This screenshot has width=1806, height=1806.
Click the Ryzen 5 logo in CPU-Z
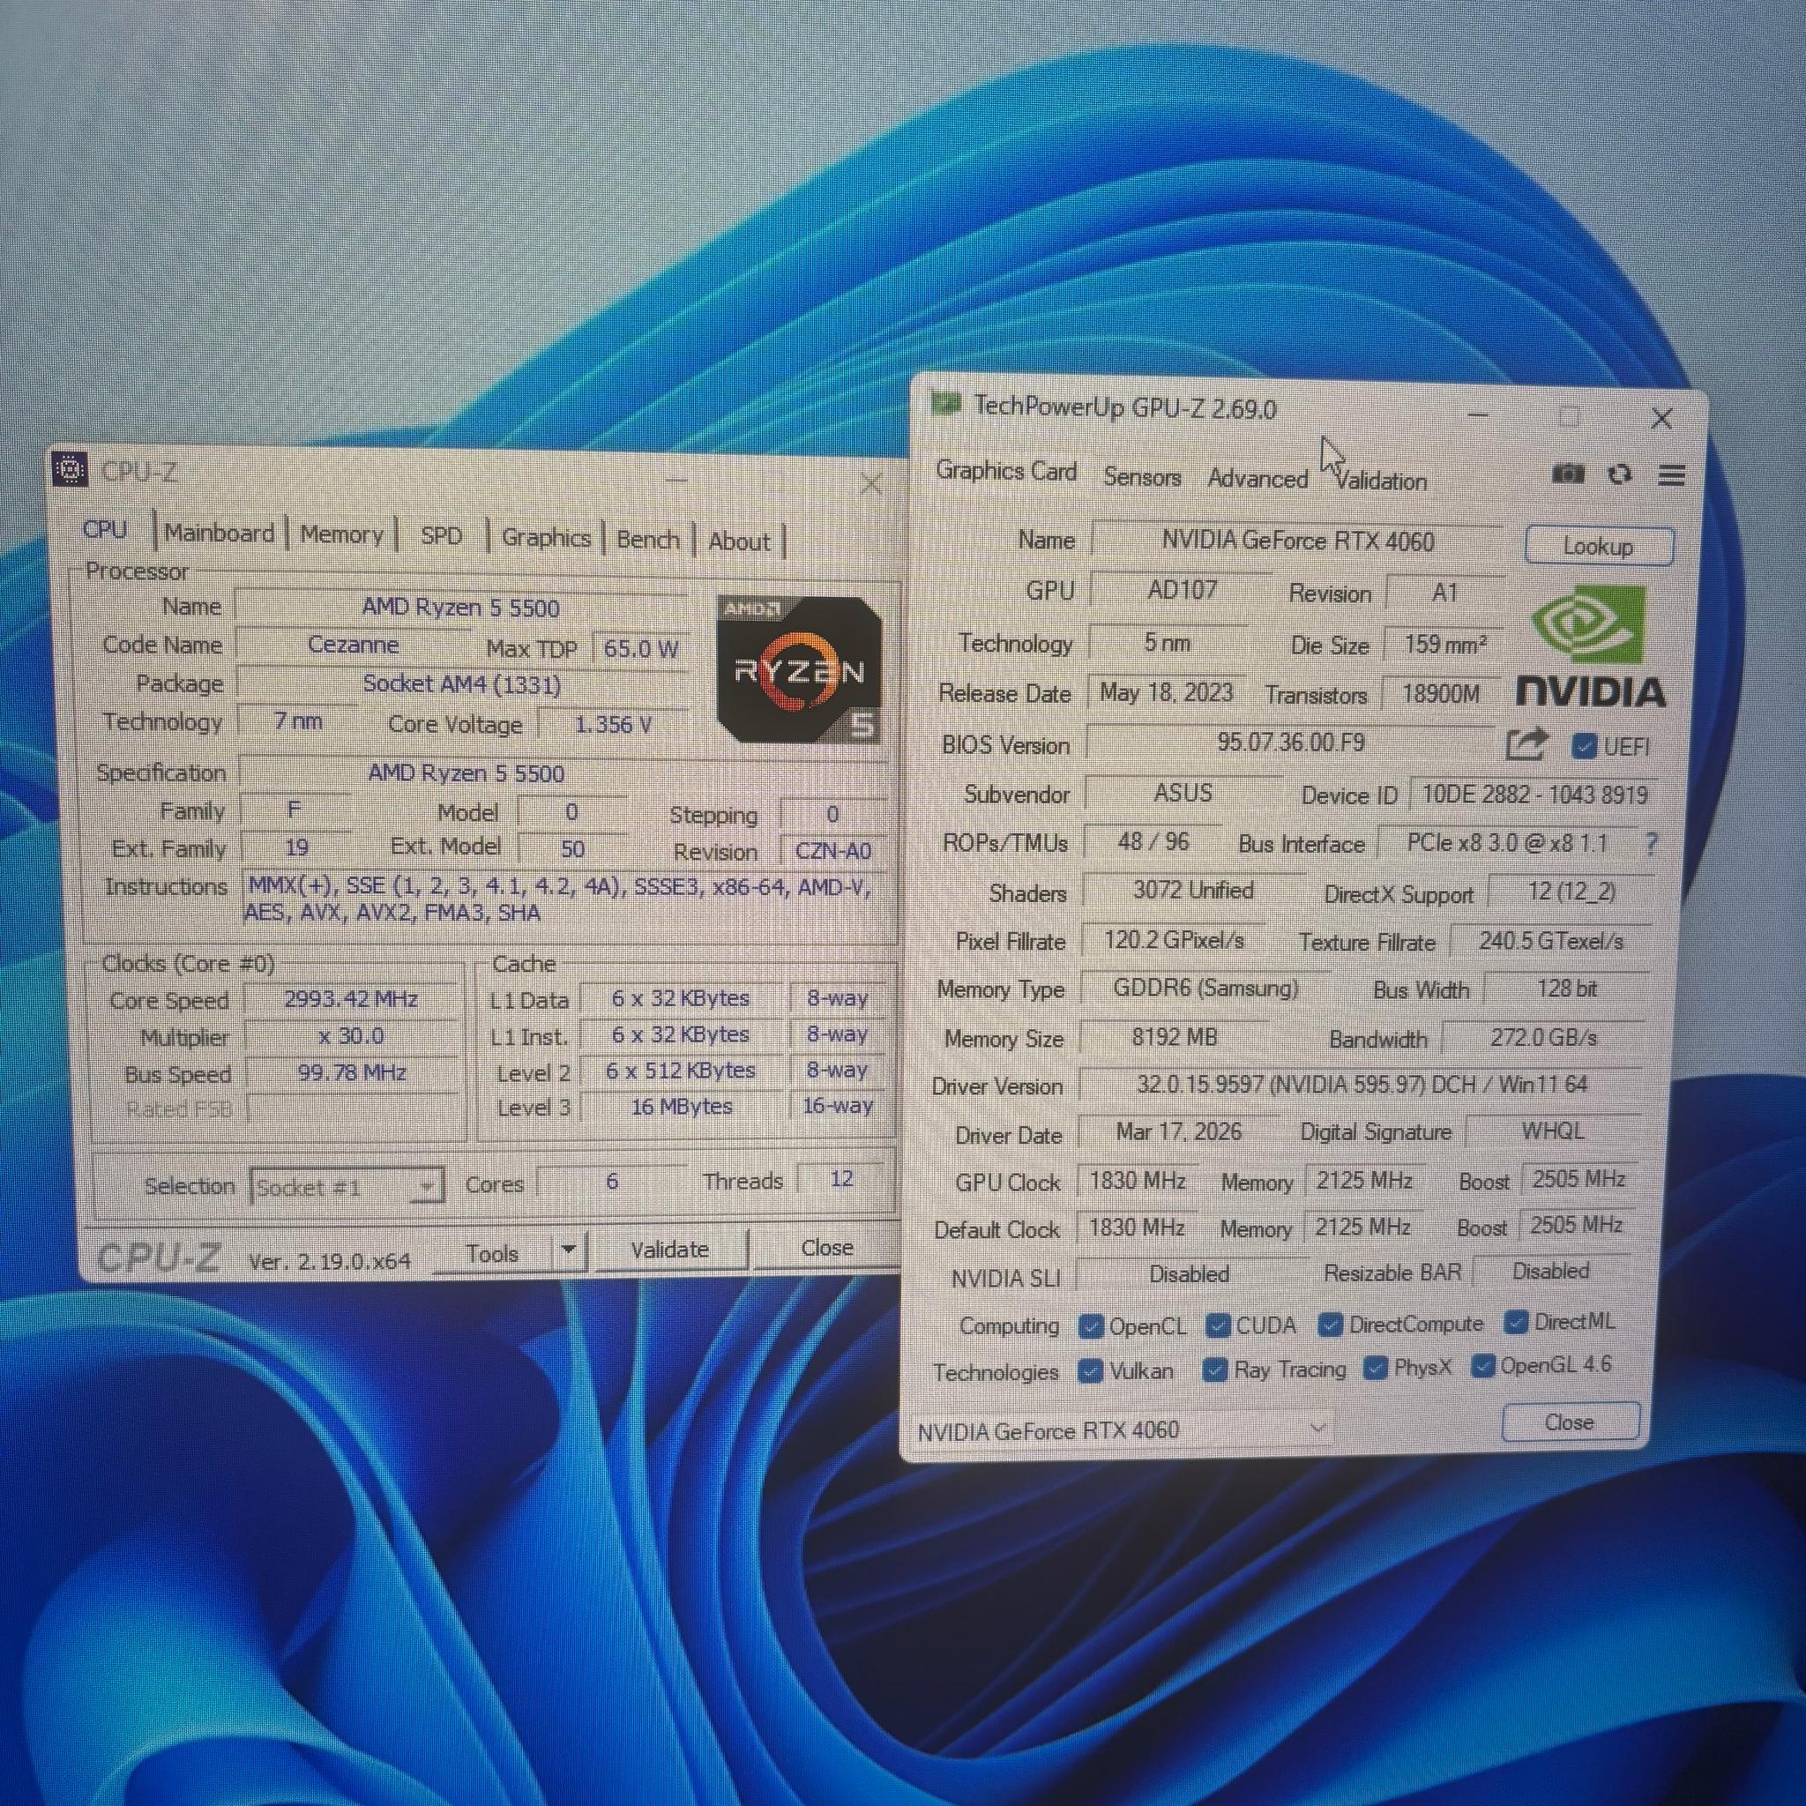(798, 669)
